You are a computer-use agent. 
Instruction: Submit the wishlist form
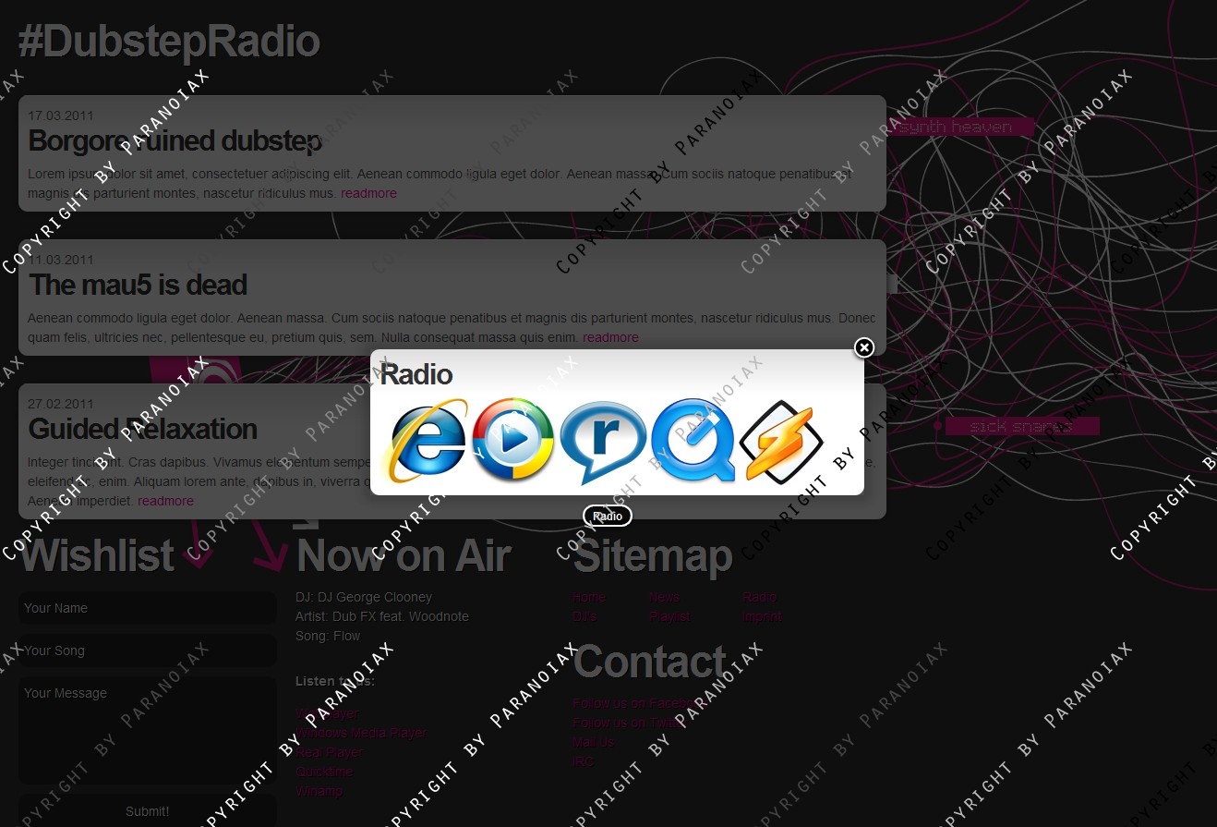click(x=148, y=810)
